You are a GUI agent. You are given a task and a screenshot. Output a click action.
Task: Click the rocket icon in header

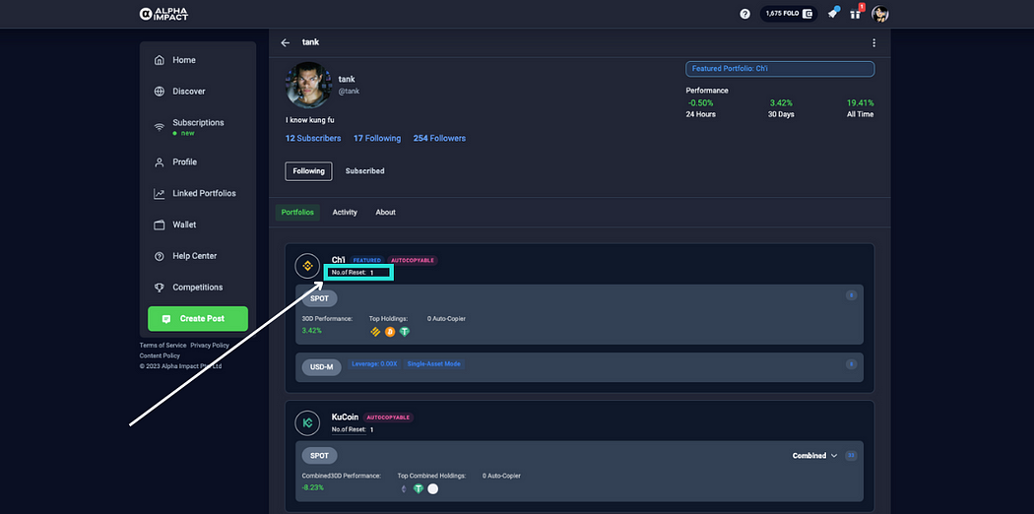pyautogui.click(x=833, y=14)
